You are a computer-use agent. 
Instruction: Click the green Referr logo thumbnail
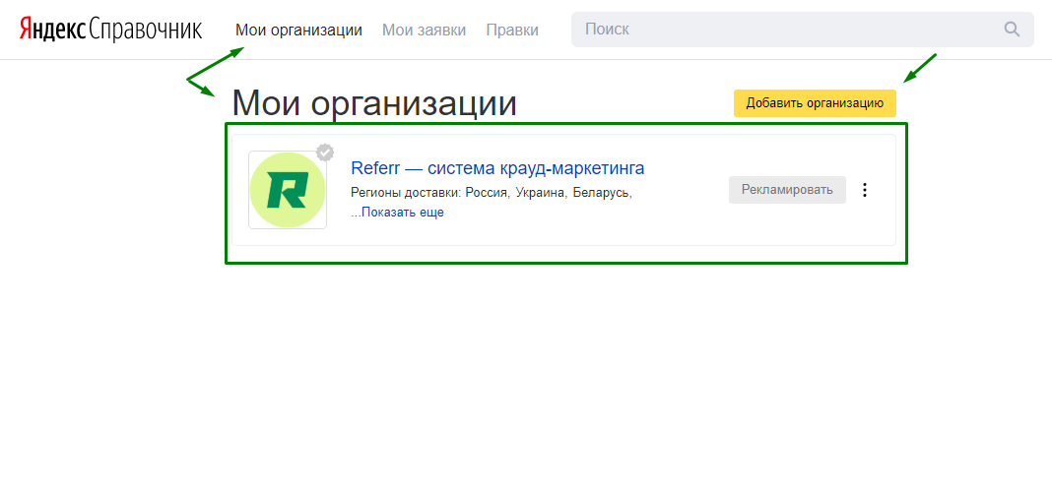point(287,190)
